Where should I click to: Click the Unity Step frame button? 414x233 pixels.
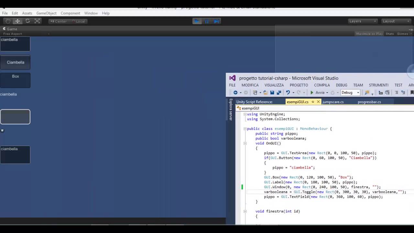pyautogui.click(x=217, y=21)
